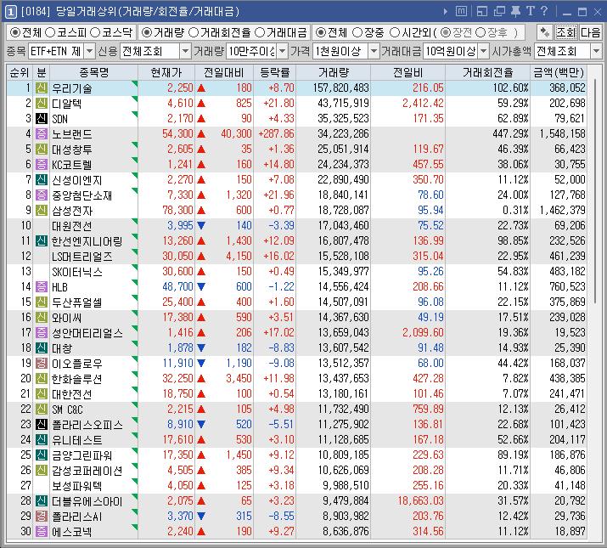Click the red up triangle on the 디알텍 row

201,104
